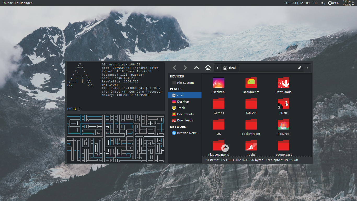Open Downloads in the Places sidebar
Screen dimensions: 357x201
[185, 120]
